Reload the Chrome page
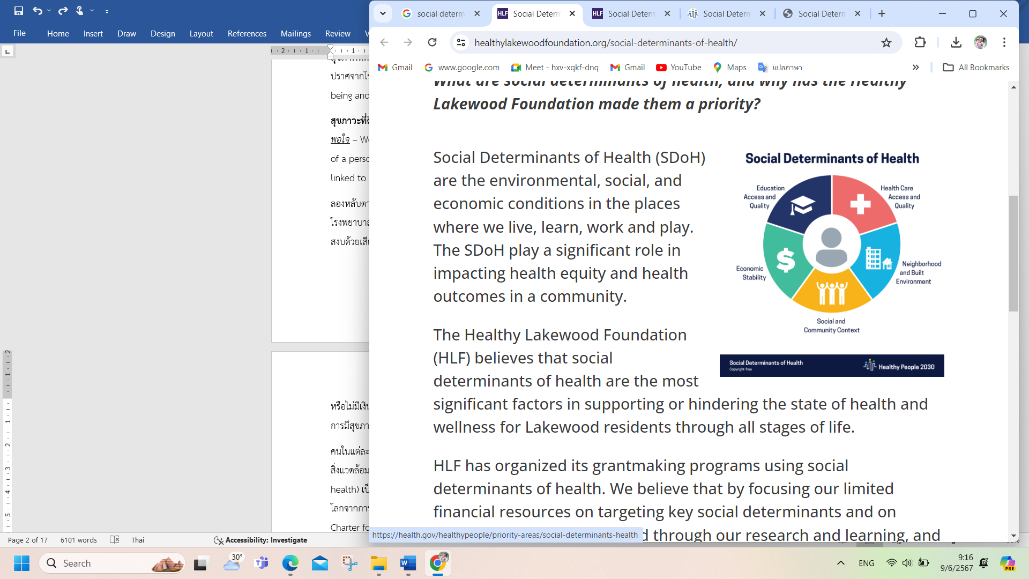 pos(432,42)
